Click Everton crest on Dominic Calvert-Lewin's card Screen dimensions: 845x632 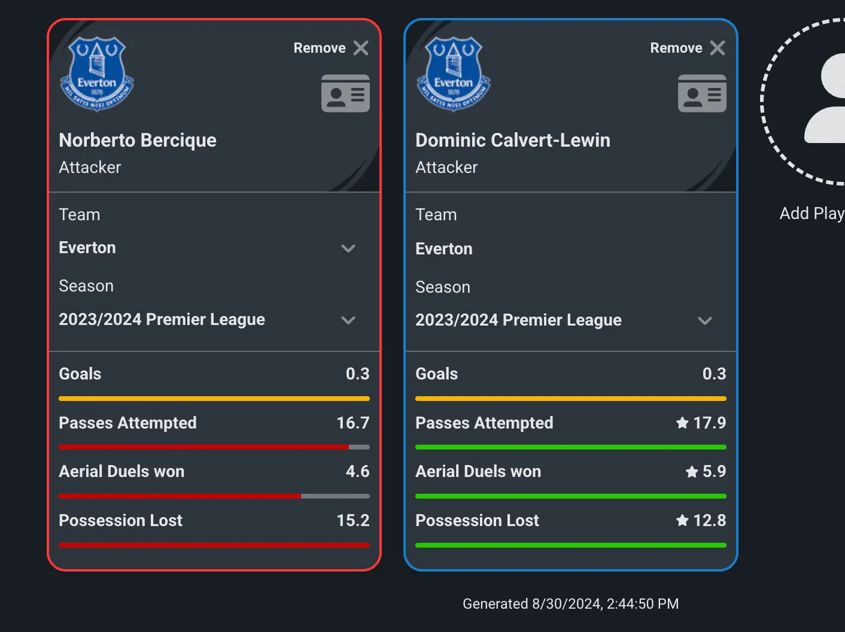pos(453,74)
